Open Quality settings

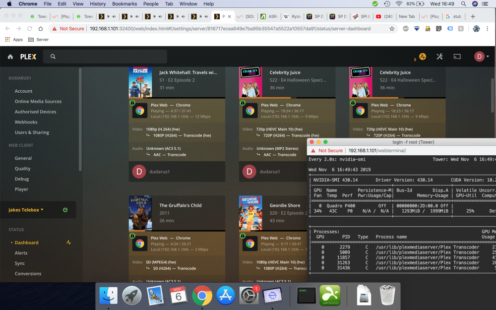point(22,169)
